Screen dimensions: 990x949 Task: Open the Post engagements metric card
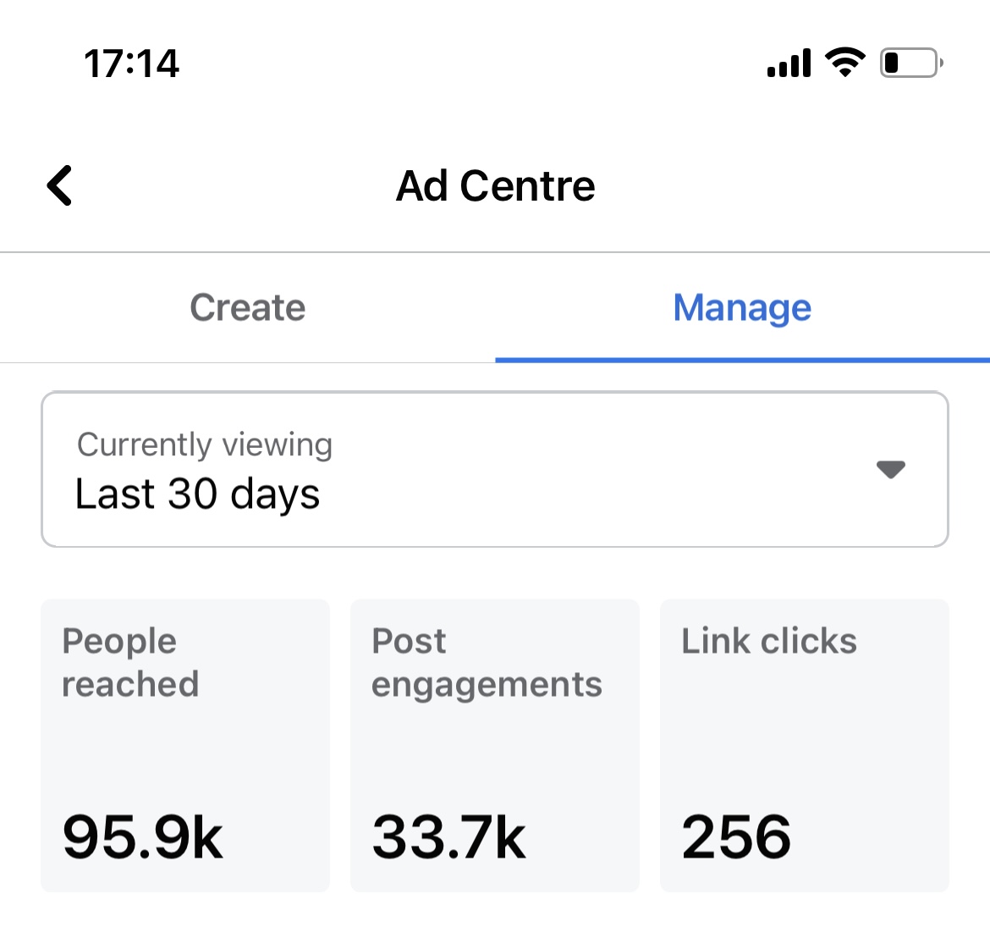495,746
